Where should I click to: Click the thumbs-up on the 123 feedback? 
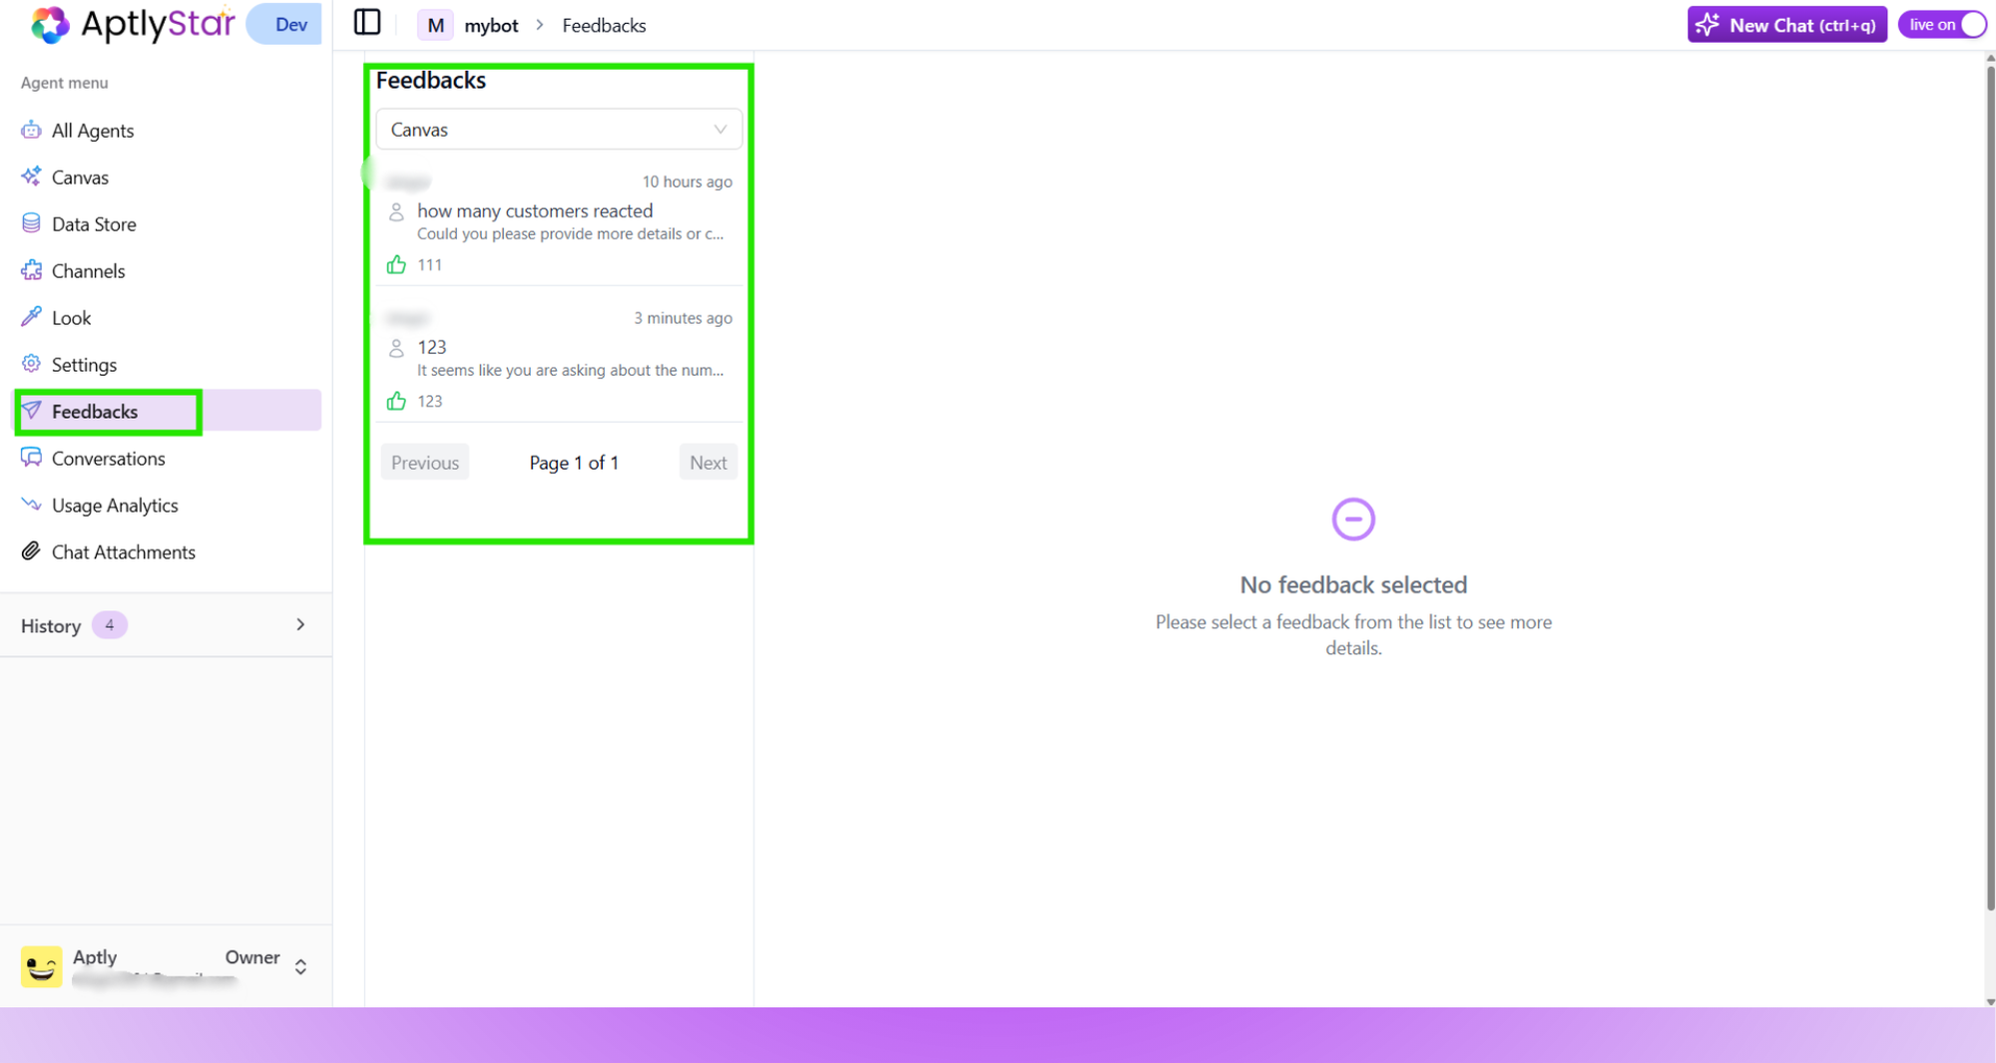click(397, 400)
